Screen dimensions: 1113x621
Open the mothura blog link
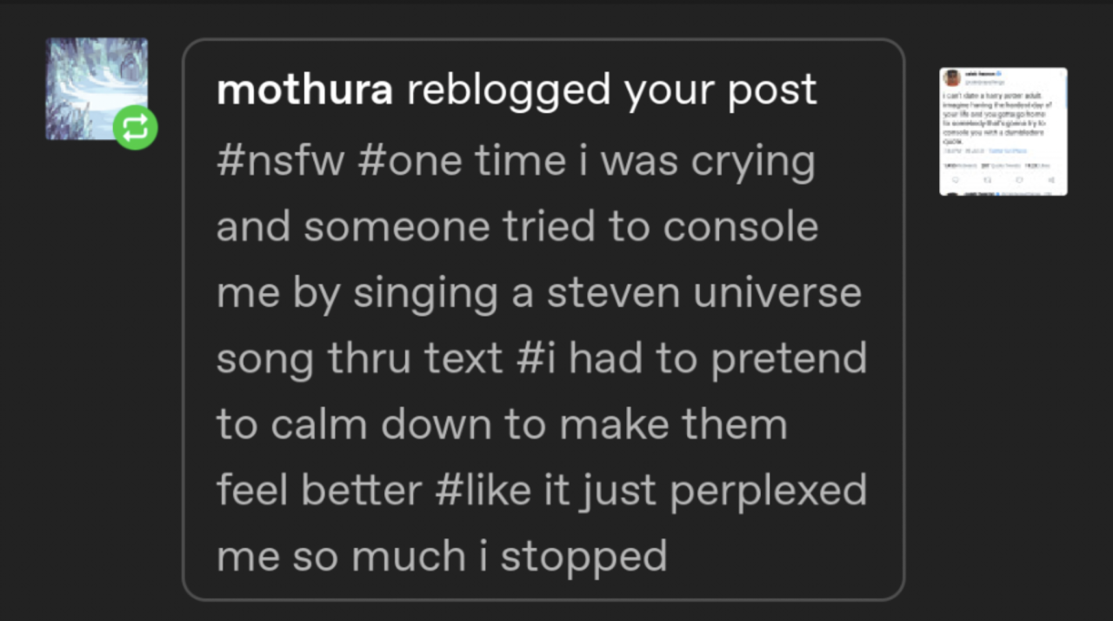[x=304, y=90]
